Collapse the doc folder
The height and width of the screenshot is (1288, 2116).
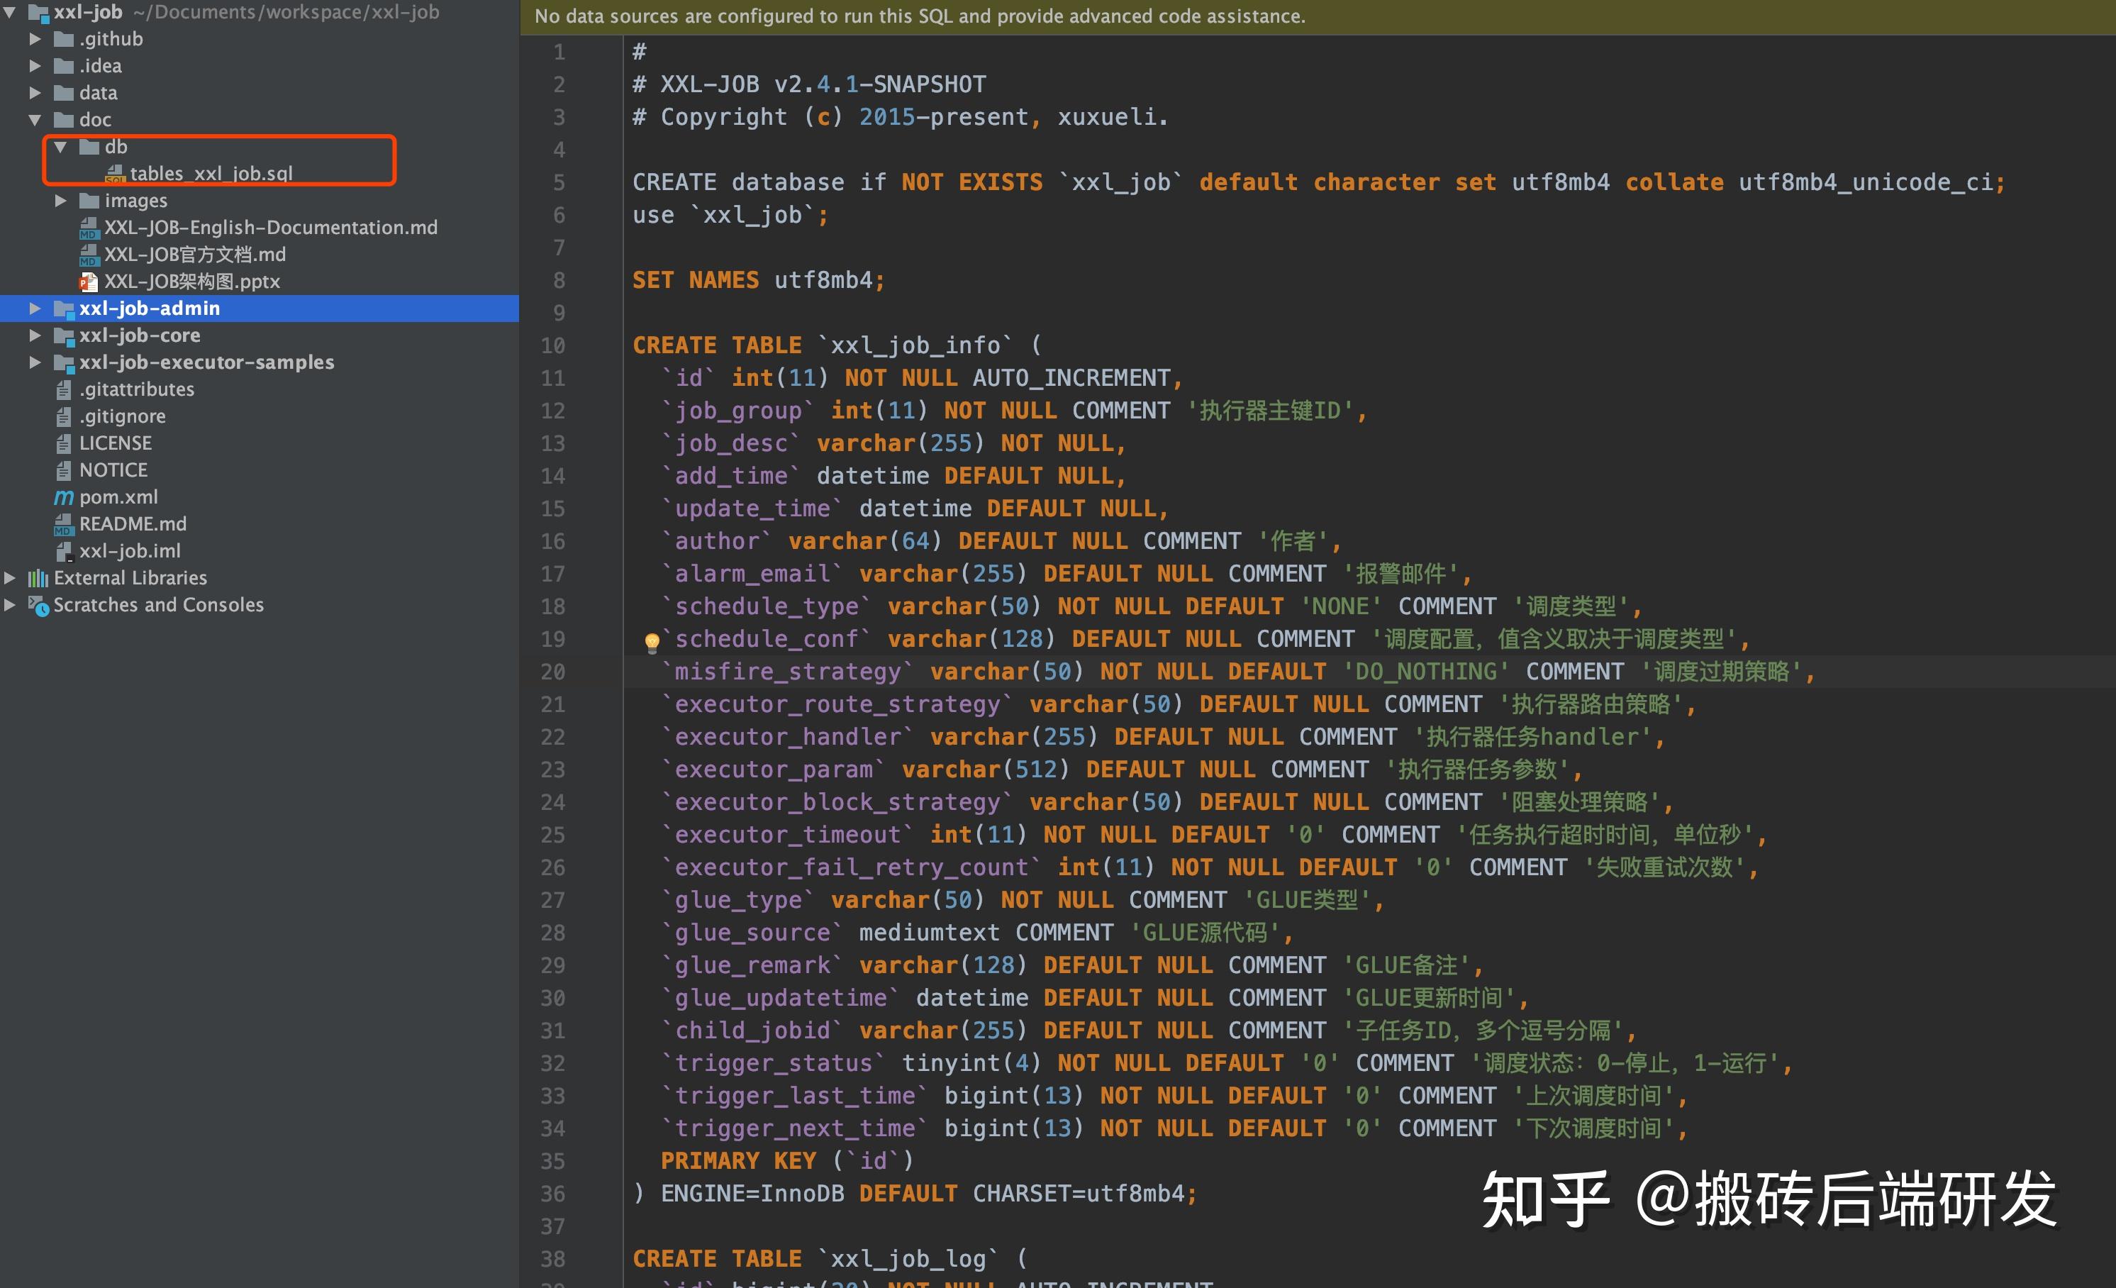35,120
